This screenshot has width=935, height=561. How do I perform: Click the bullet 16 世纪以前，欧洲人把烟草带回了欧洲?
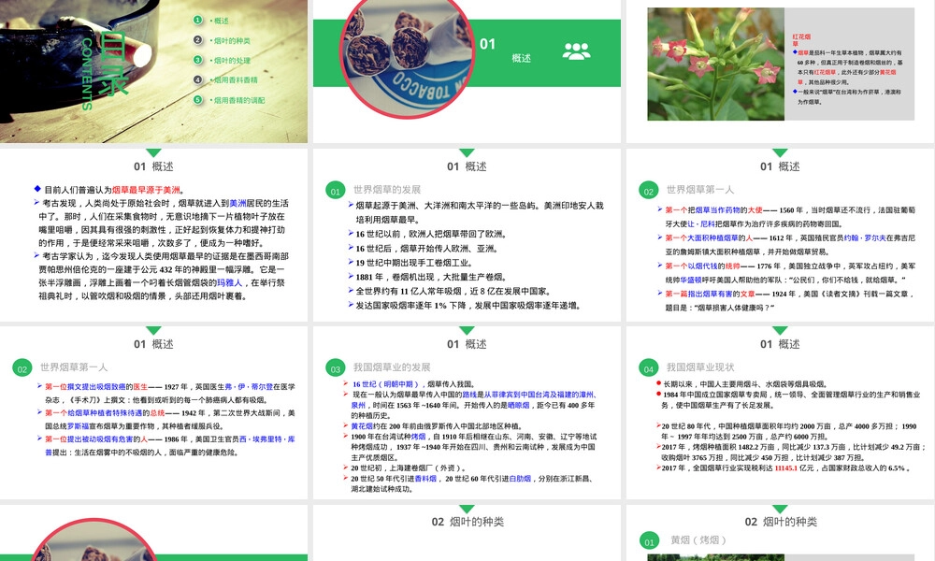[431, 234]
